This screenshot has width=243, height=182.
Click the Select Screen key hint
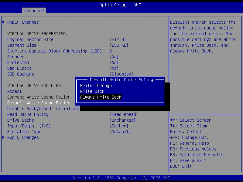click(x=191, y=120)
